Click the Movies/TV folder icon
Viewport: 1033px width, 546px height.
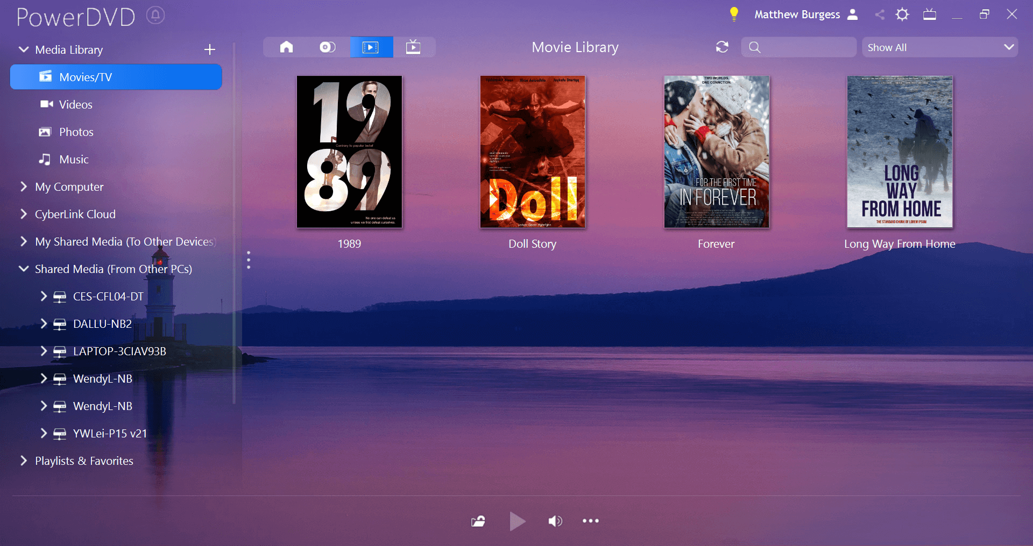coord(46,76)
